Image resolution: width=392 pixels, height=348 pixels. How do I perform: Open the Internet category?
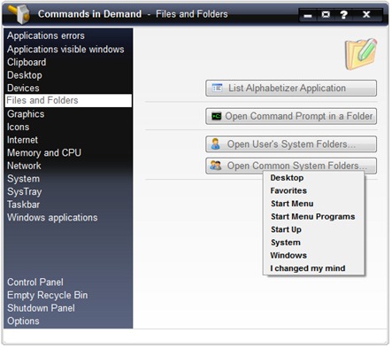[22, 140]
